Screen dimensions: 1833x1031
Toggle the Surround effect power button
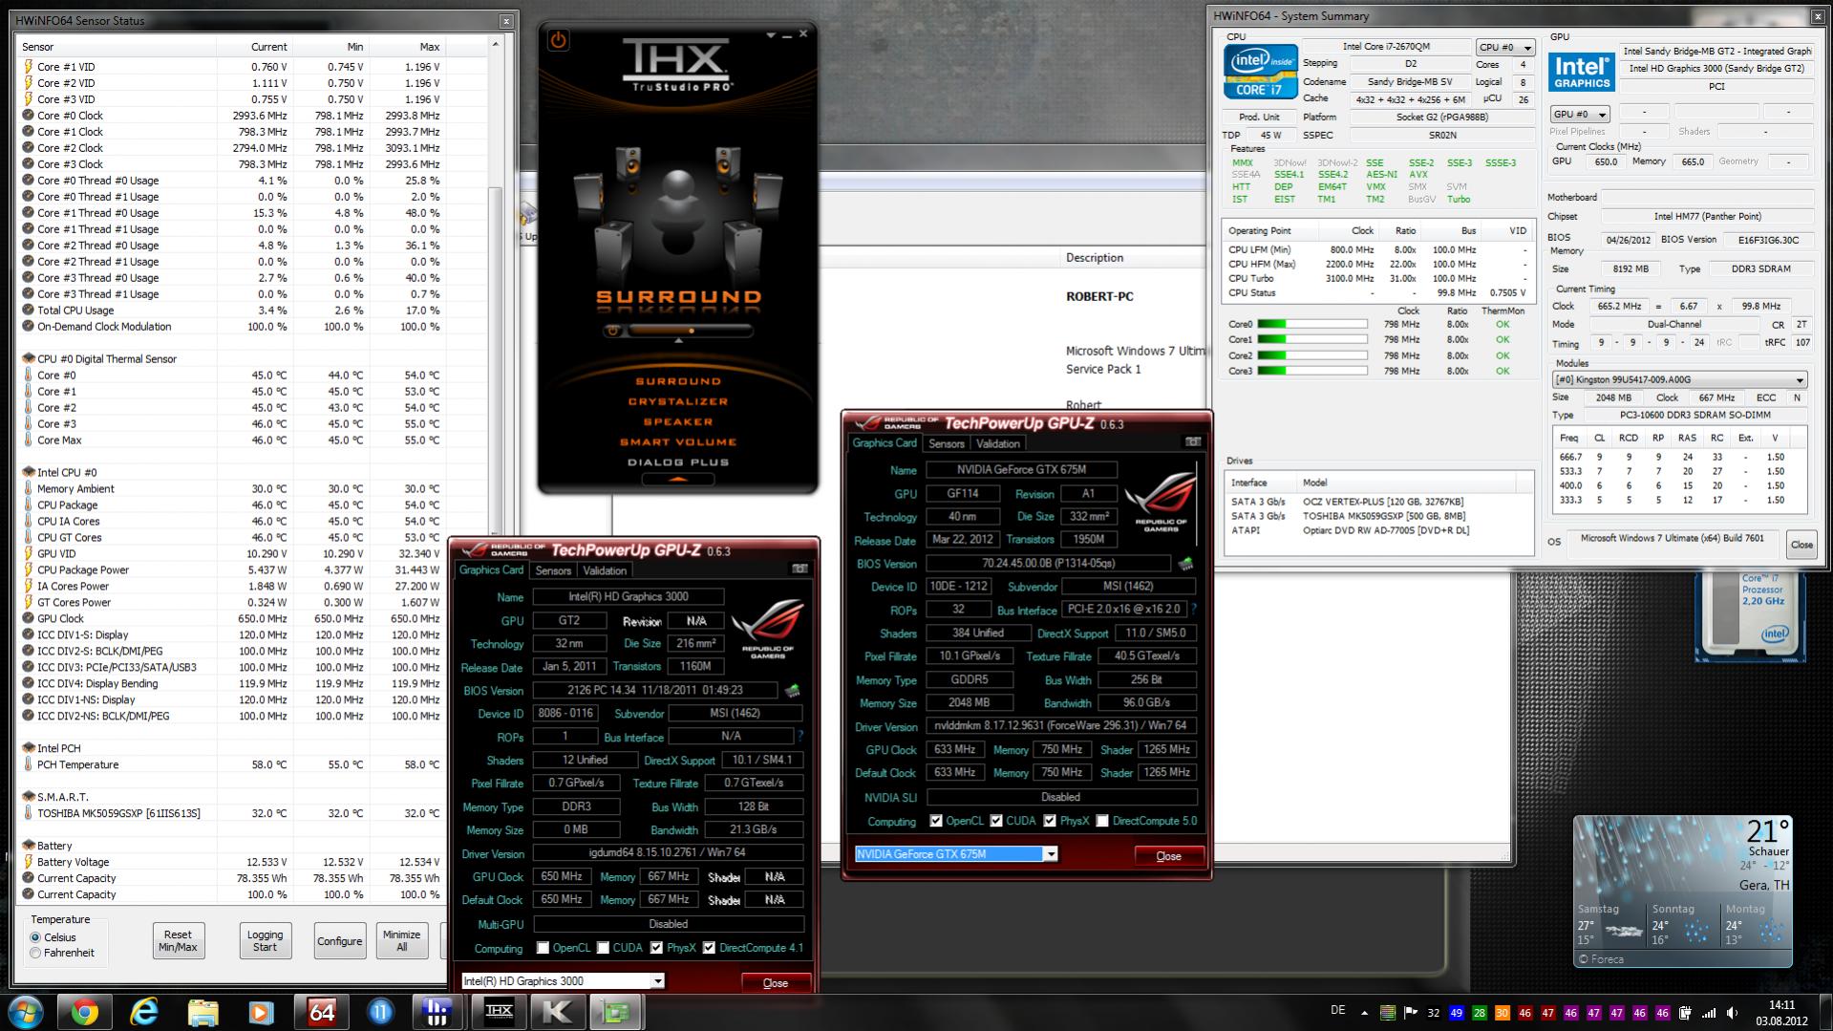pos(612,331)
